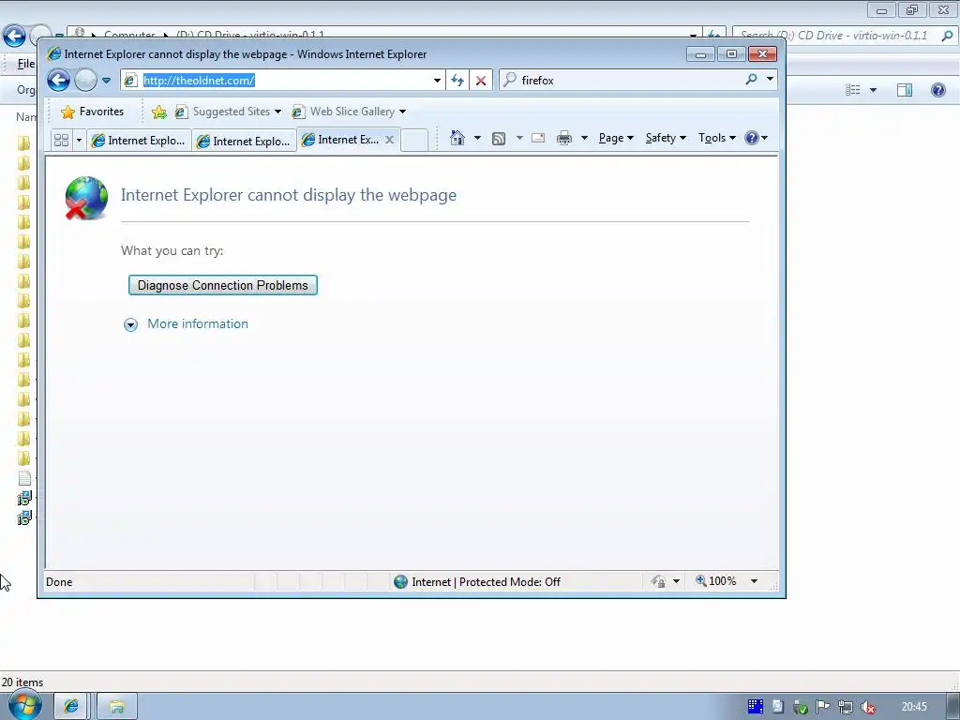Toggle Explorer's preview pane icon
This screenshot has width=960, height=720.
[905, 90]
